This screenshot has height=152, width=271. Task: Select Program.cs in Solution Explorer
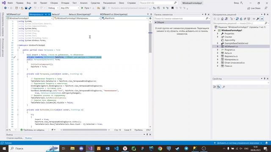230,50
